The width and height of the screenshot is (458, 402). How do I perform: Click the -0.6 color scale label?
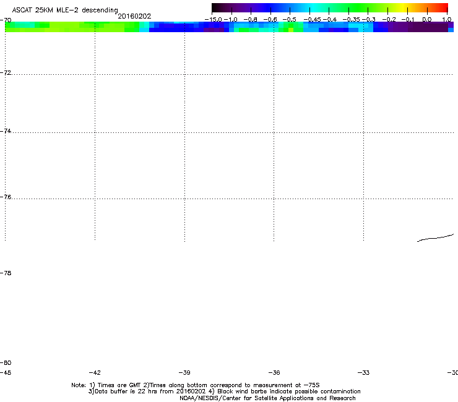pyautogui.click(x=270, y=20)
